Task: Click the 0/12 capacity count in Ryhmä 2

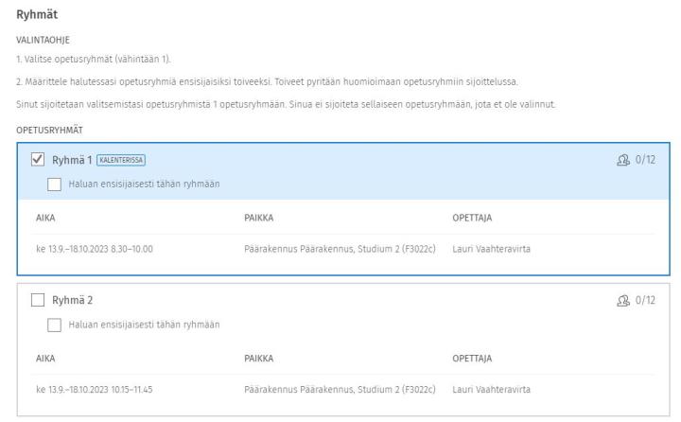Action: (x=647, y=300)
